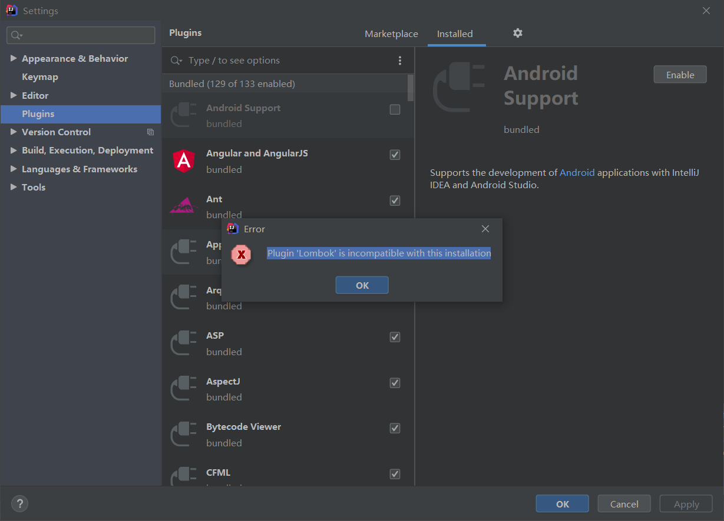Click the Angular and AngularJS plugin icon
This screenshot has width=724, height=521.
(184, 161)
